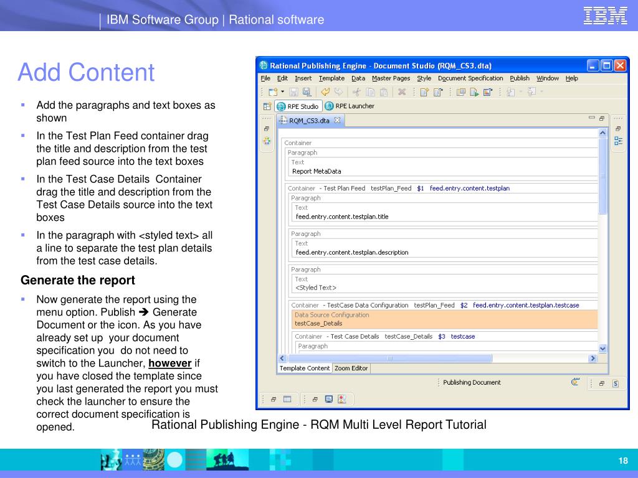Click the chart icon with blue arrow
Image resolution: width=638 pixels, height=478 pixels.
coord(487,92)
